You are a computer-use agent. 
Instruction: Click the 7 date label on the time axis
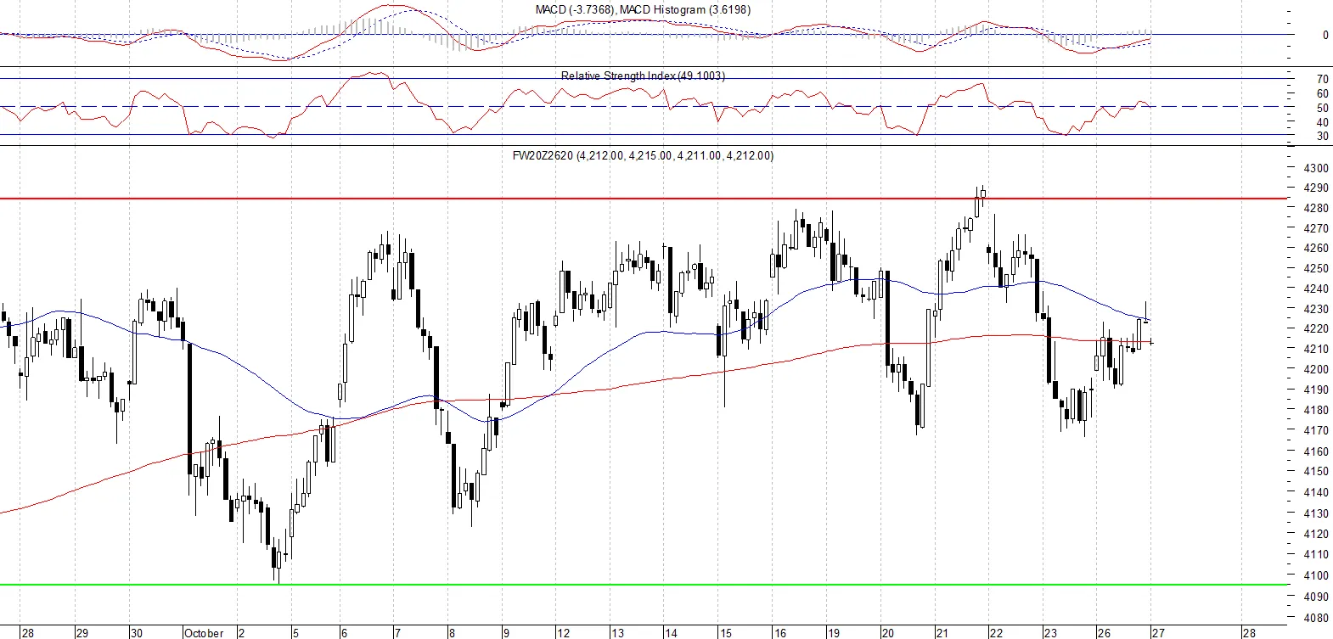pos(397,633)
